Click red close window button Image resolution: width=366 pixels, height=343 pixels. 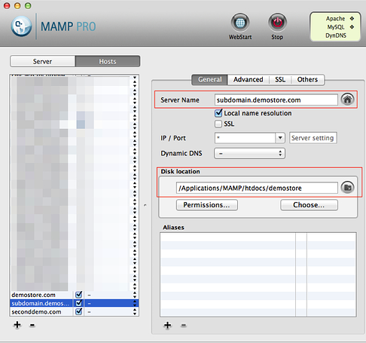pos(7,5)
